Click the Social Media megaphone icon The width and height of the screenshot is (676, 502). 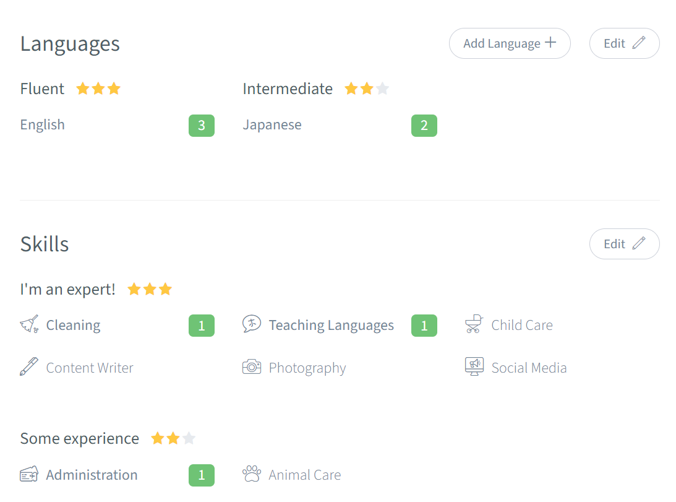coord(474,367)
